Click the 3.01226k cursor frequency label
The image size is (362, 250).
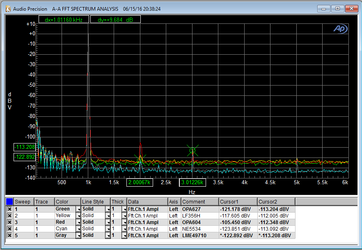(192, 183)
